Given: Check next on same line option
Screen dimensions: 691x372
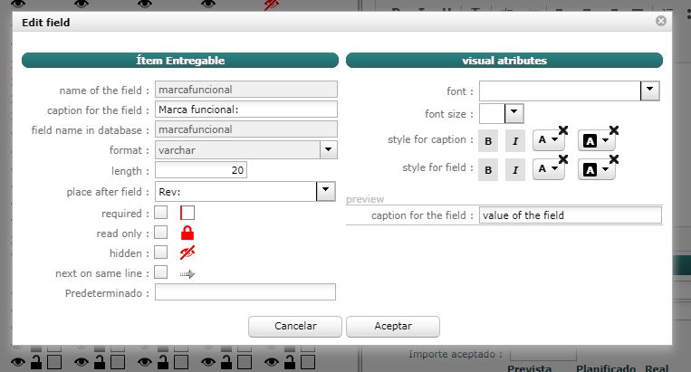Looking at the screenshot, I should tap(161, 272).
